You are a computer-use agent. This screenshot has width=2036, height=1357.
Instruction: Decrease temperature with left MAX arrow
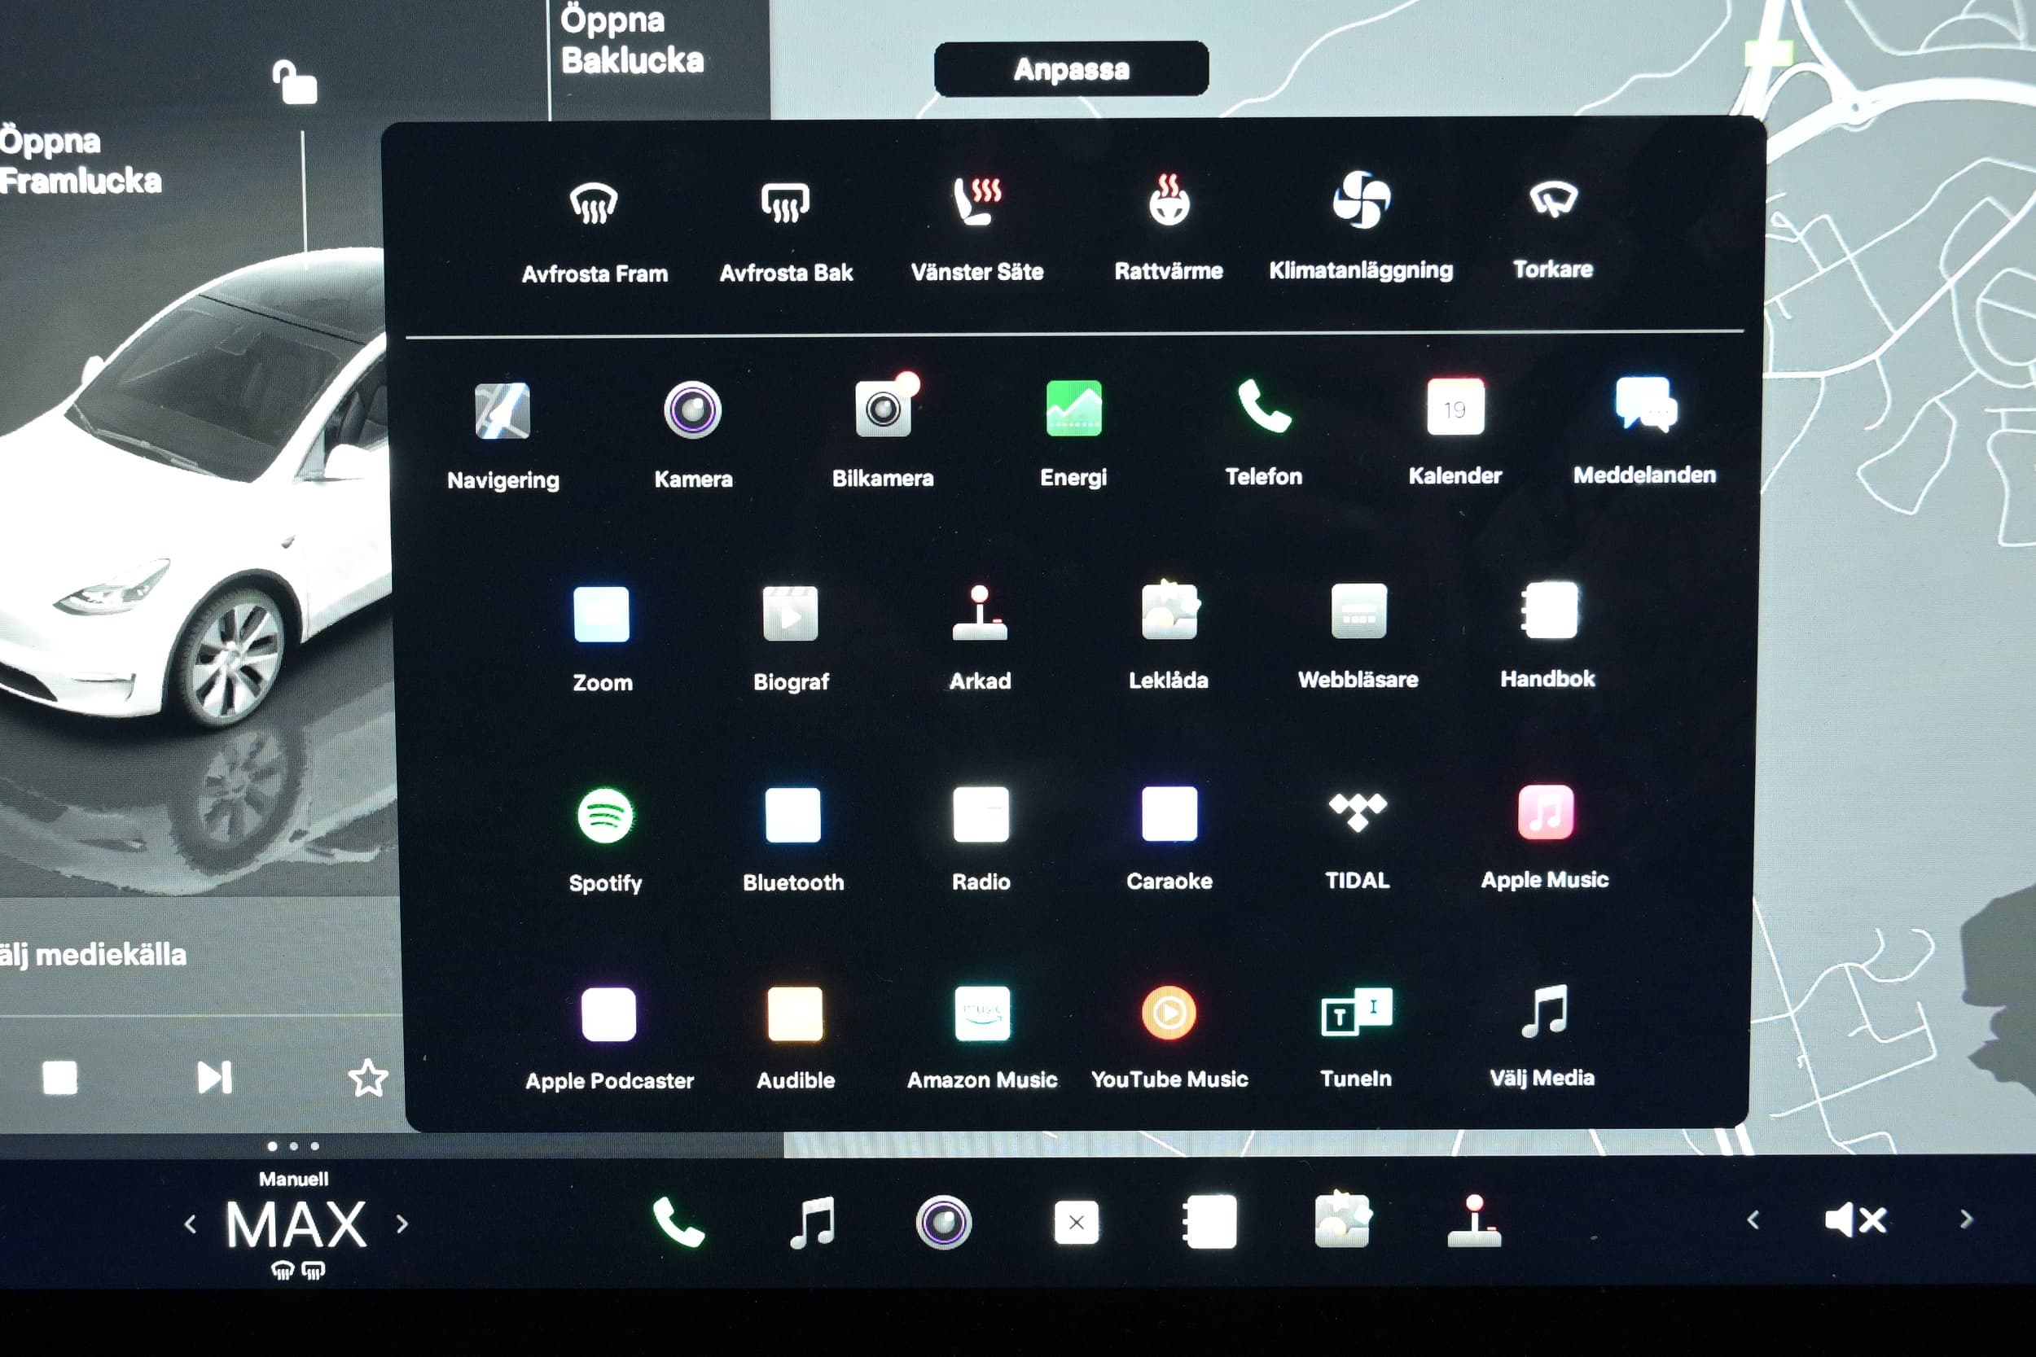191,1224
